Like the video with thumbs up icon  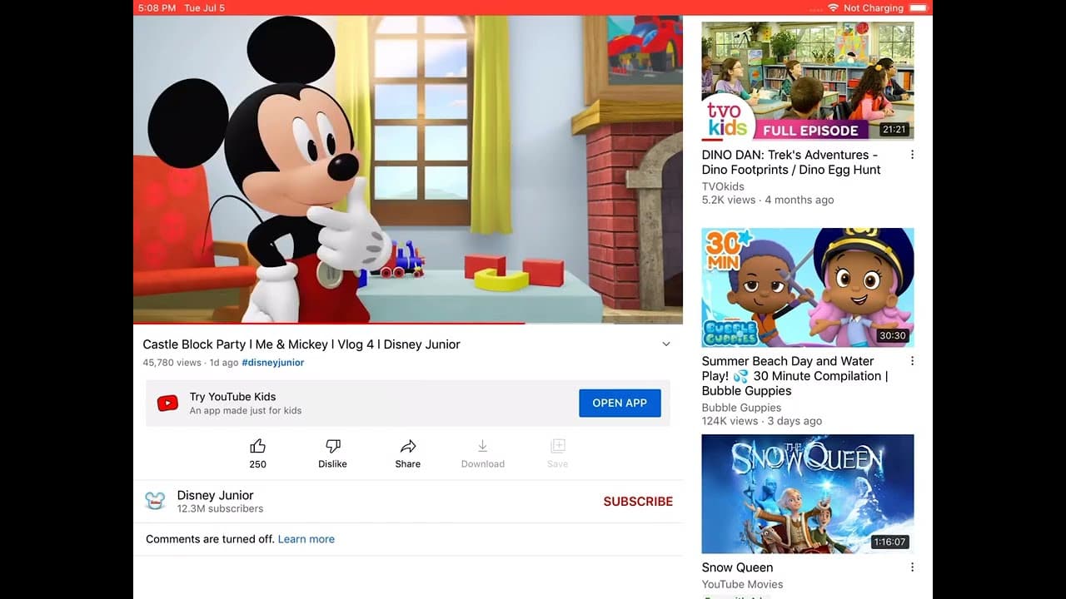point(258,446)
